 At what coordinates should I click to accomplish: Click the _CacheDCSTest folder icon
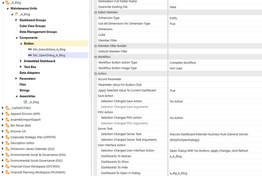(x=7, y=108)
